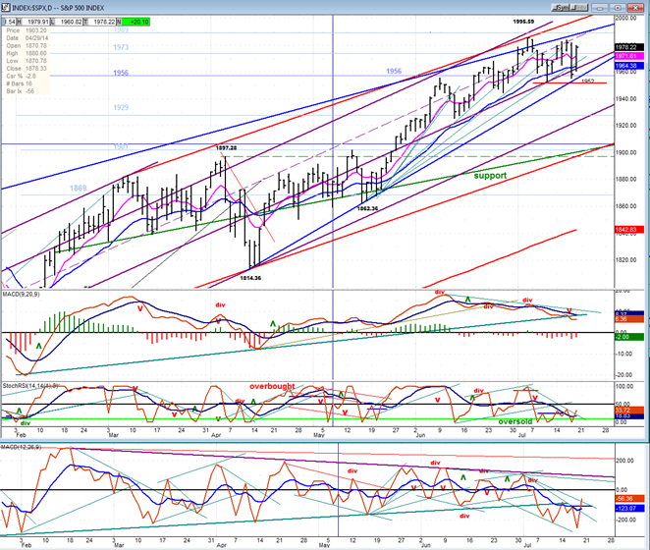The image size is (650, 550).
Task: Click the green 'oversold' label in StochRSI pane
Action: (515, 421)
